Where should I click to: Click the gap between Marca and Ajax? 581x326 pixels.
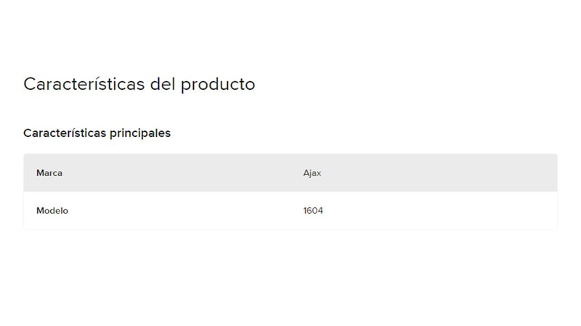(x=182, y=173)
